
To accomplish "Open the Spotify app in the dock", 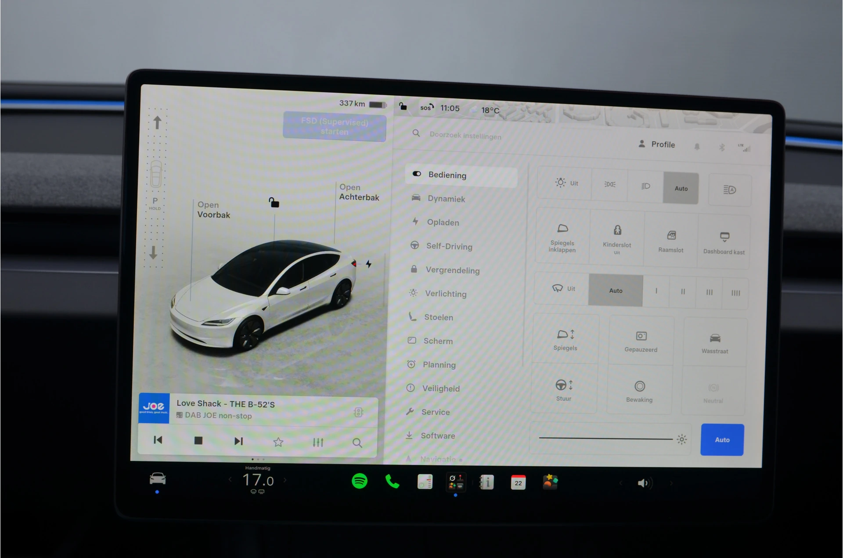I will point(360,481).
